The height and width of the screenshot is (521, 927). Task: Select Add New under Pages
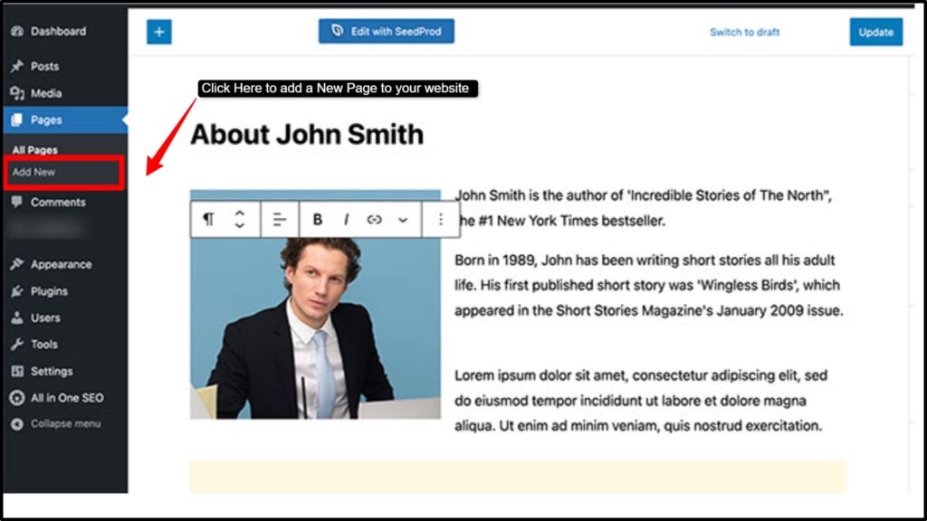(34, 172)
